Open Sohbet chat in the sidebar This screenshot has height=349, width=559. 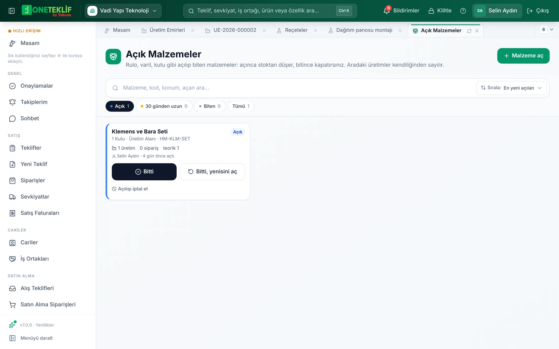[x=48, y=118]
